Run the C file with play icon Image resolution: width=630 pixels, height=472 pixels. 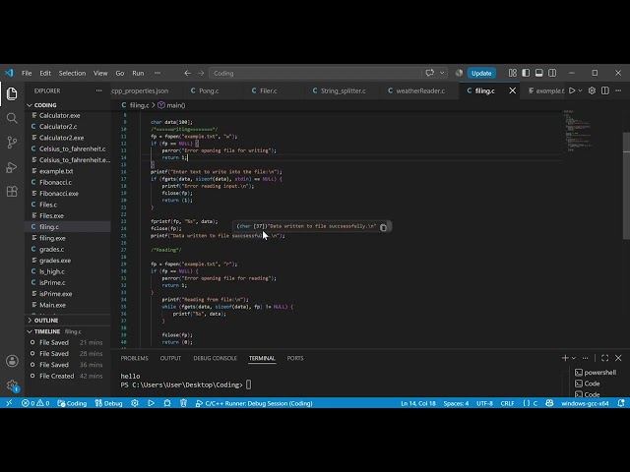[x=572, y=90]
